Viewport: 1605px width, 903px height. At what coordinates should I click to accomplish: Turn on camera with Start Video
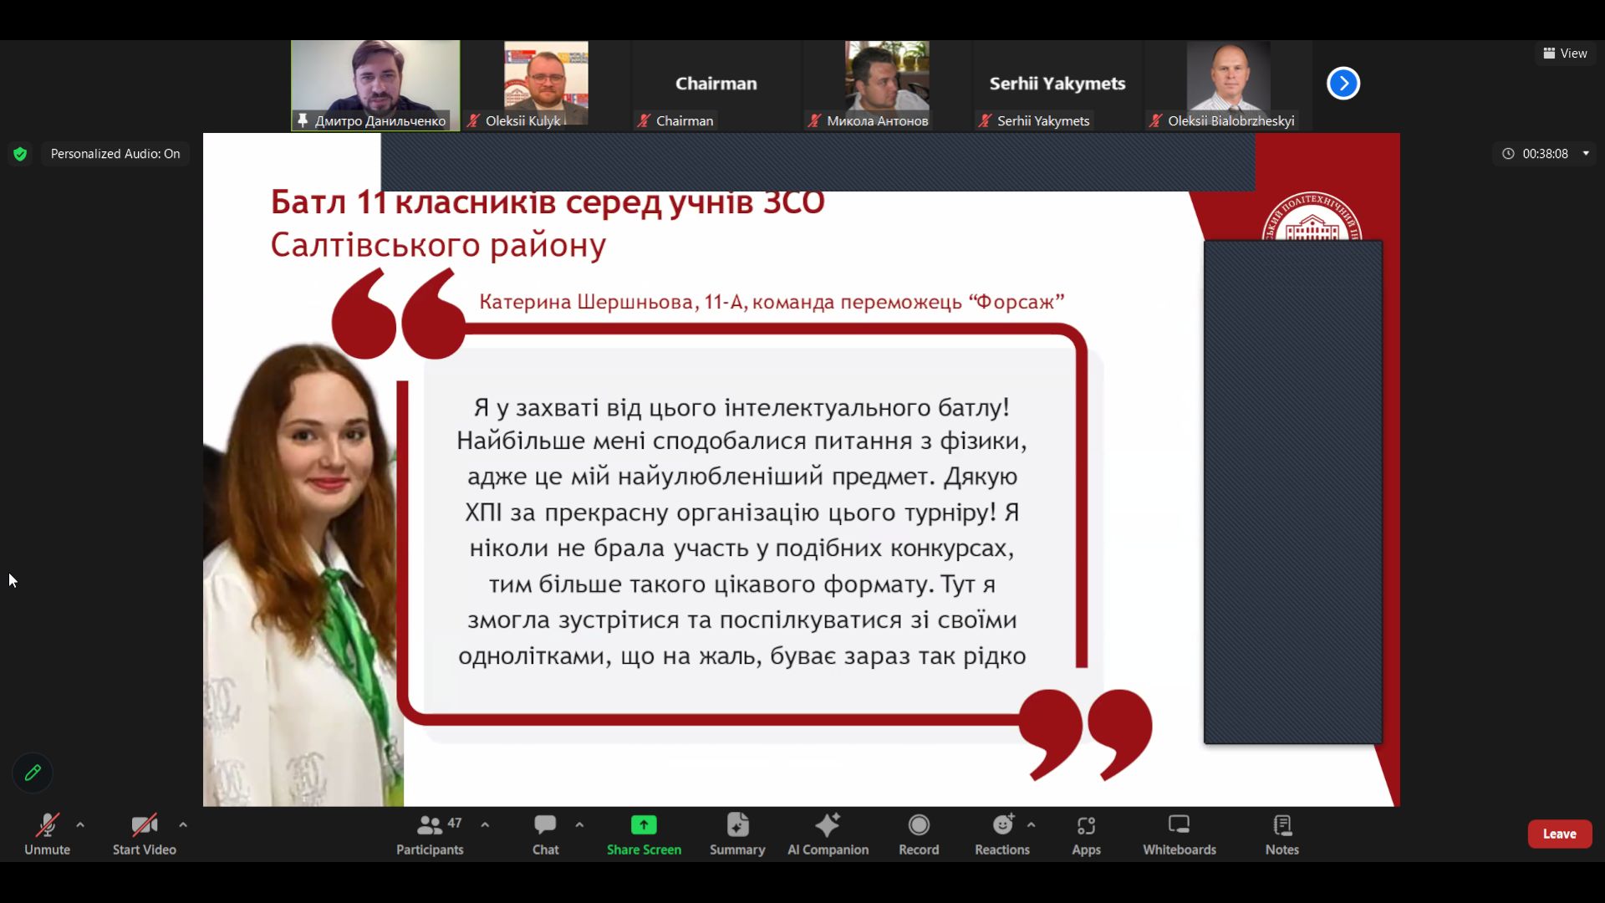(x=144, y=825)
